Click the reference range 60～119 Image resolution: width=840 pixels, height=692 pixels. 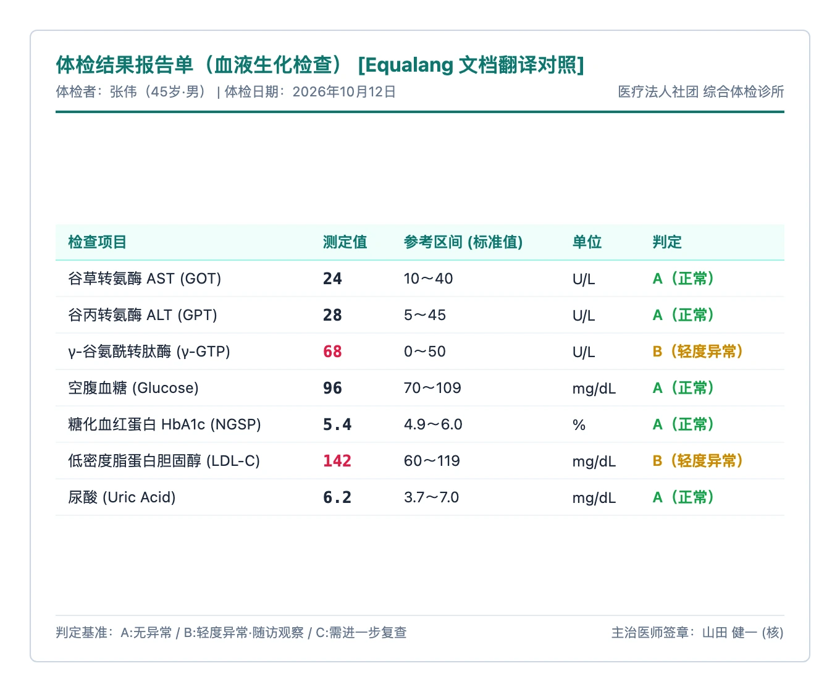coord(432,461)
